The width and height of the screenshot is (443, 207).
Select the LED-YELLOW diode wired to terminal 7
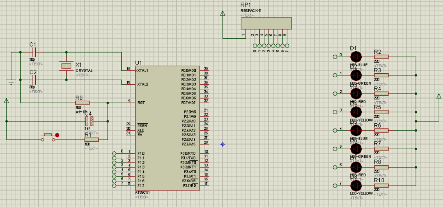[x=356, y=185]
